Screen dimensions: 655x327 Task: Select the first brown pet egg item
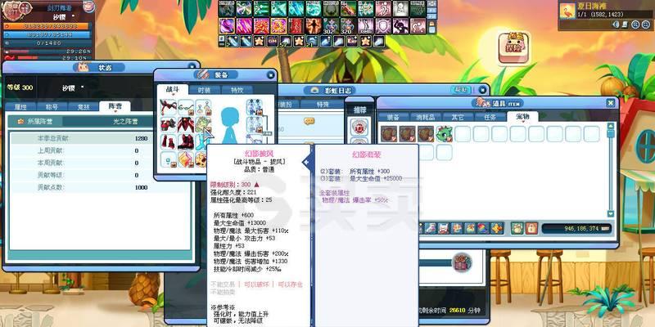[x=388, y=134]
